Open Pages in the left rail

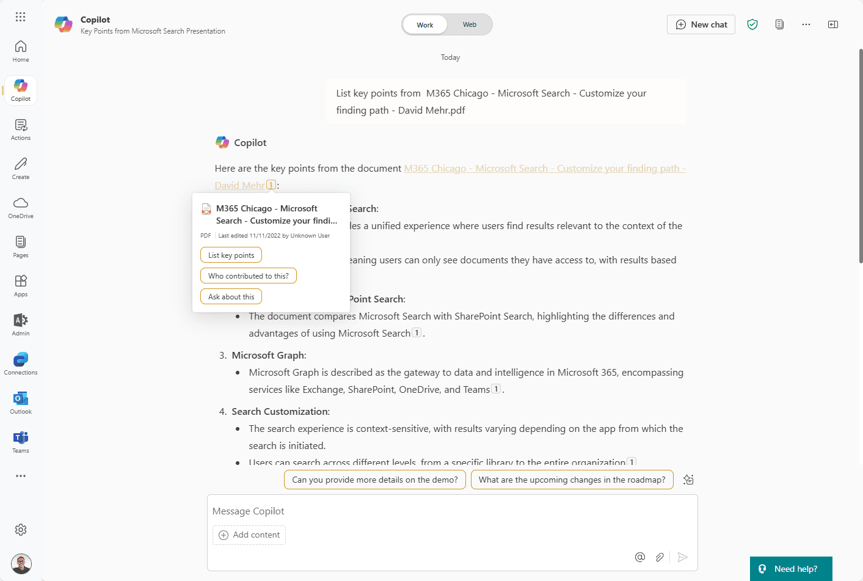(21, 247)
